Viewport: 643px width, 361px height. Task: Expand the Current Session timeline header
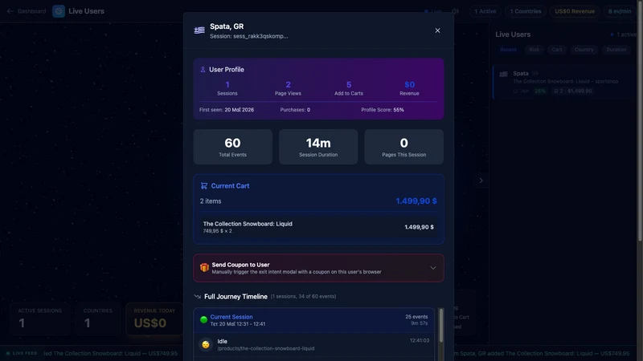313,320
